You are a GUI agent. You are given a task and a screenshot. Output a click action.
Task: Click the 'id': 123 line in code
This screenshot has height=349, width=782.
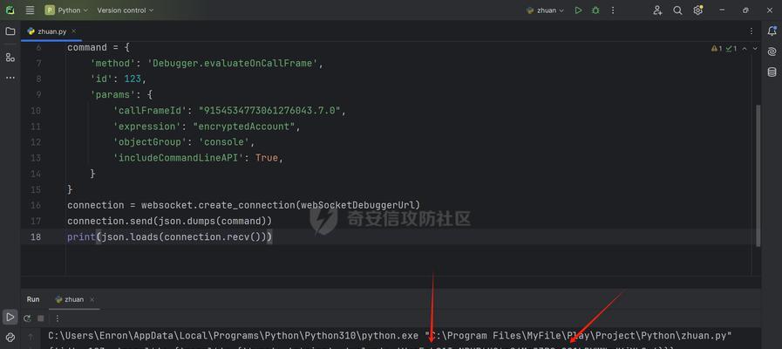(118, 79)
